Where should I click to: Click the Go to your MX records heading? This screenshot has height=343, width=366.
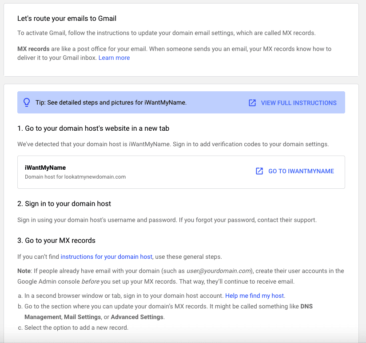tap(56, 241)
